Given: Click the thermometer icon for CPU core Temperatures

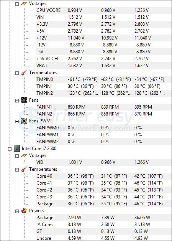Looking at the screenshot, I should coord(24,169).
